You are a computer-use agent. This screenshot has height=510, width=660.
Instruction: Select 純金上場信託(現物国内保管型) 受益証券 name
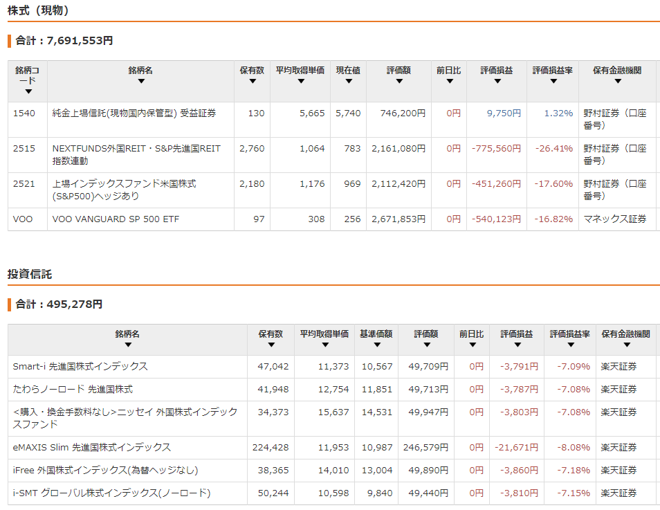coord(134,113)
